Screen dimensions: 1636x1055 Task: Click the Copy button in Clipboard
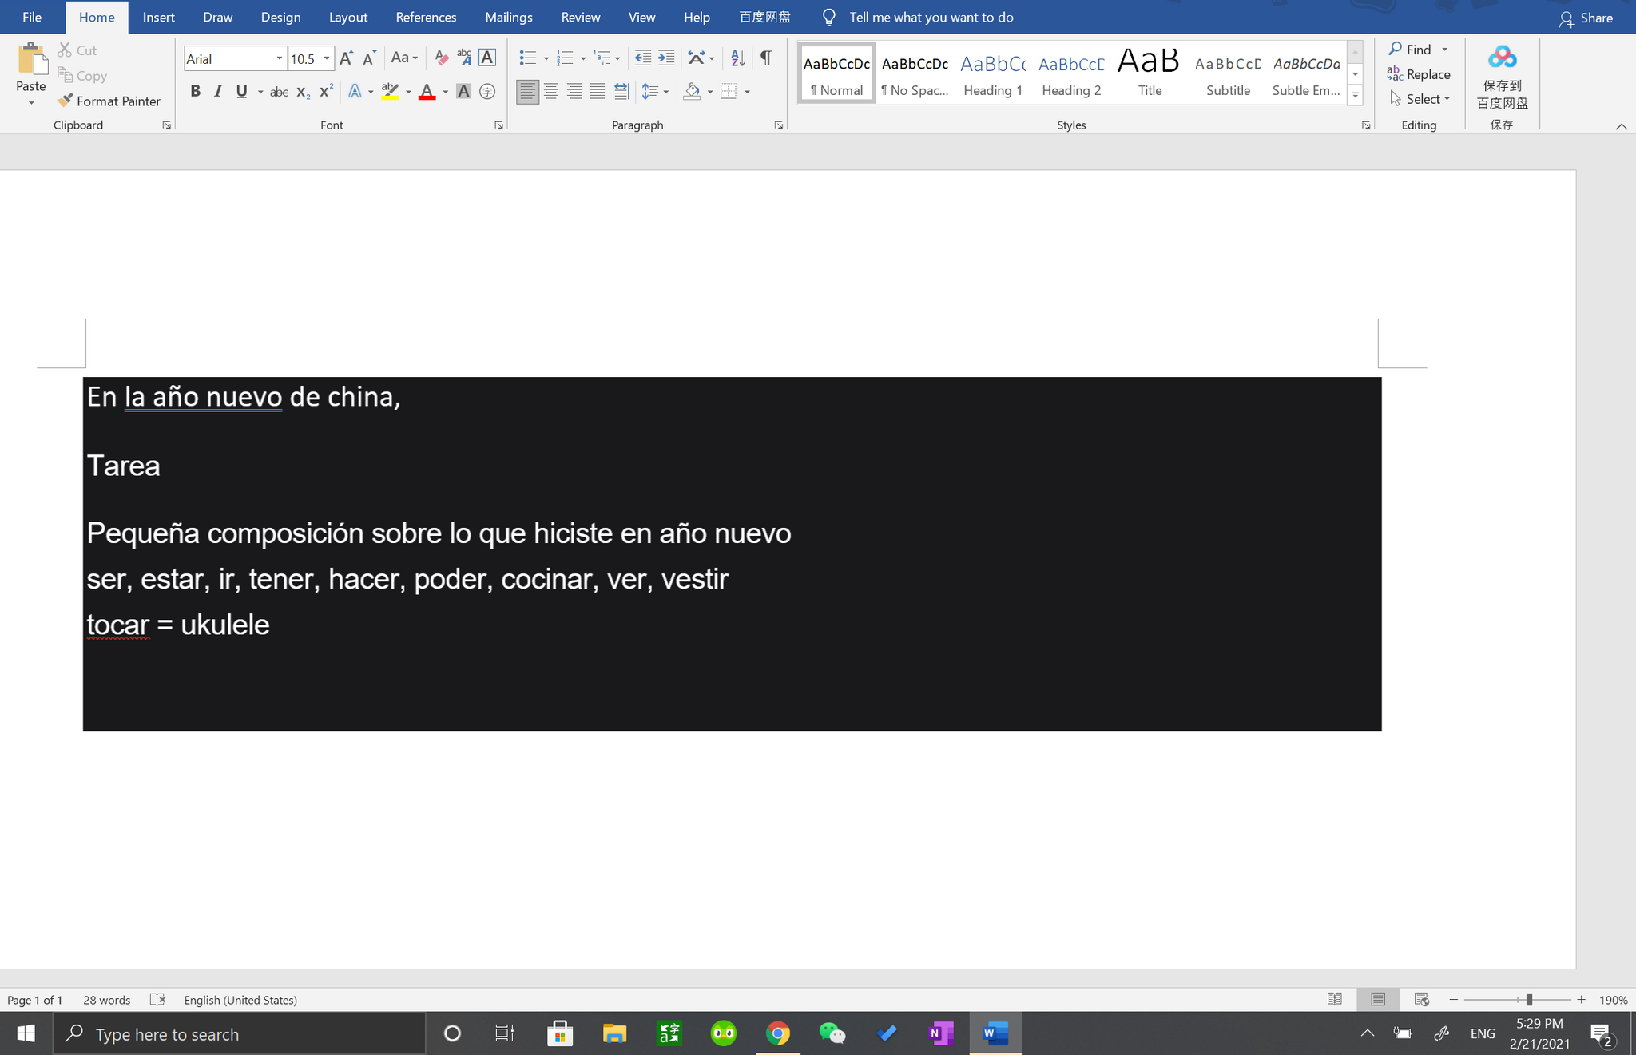82,76
